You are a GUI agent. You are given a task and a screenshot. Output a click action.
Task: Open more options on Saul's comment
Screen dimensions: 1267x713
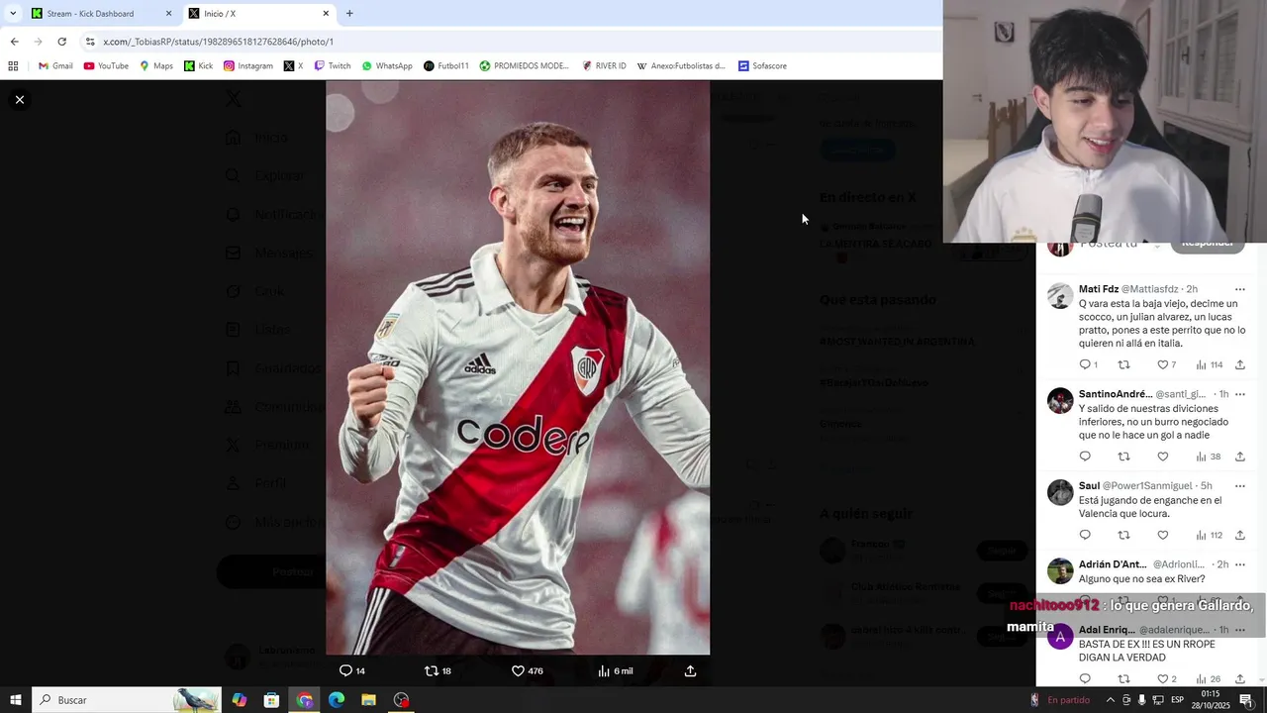click(x=1239, y=486)
